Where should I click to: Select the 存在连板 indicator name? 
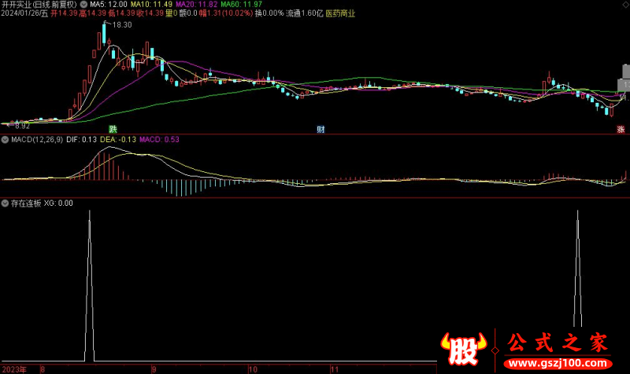click(25, 203)
